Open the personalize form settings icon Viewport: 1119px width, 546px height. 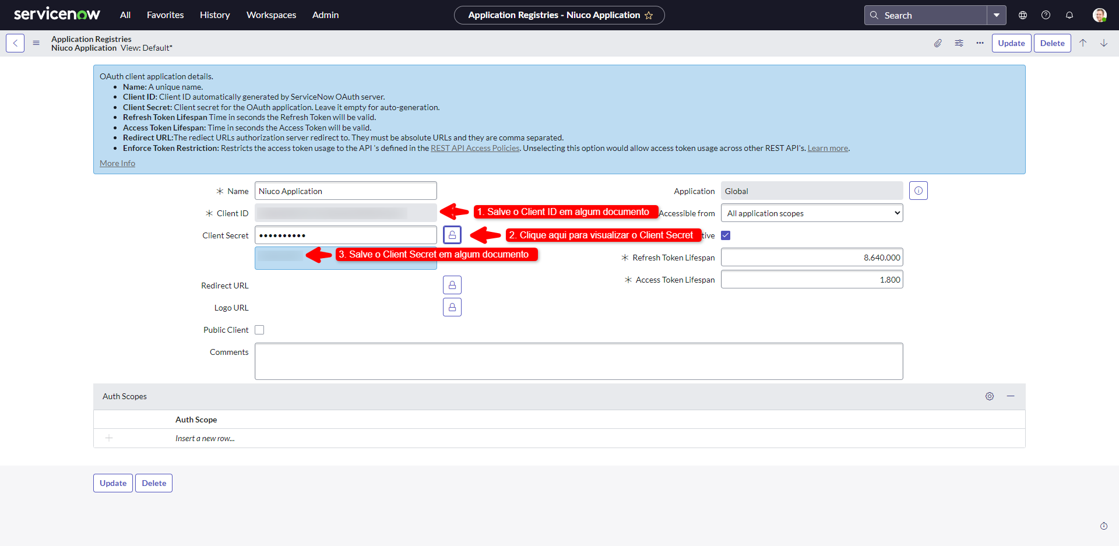click(959, 43)
